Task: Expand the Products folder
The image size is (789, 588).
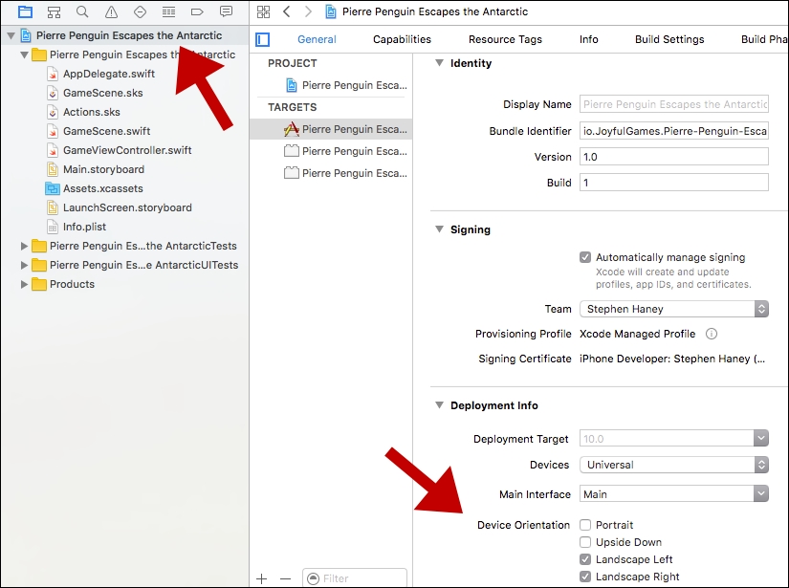Action: pos(24,284)
